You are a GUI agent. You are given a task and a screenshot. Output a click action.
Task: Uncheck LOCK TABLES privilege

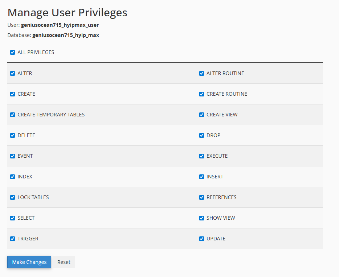13,197
